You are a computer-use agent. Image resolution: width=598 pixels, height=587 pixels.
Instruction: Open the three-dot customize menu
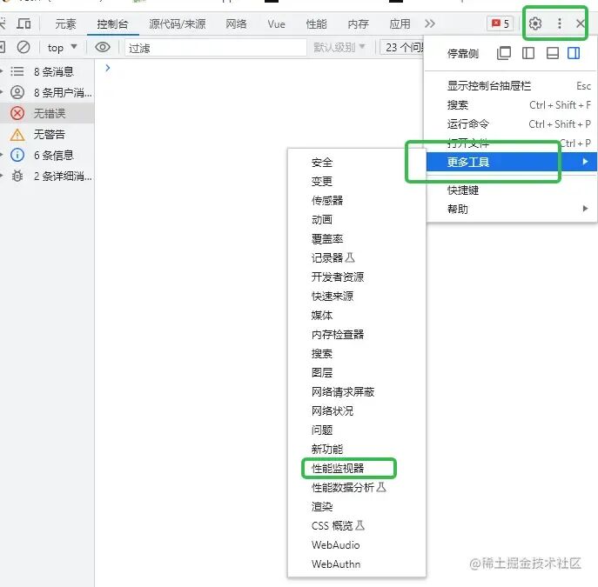[x=559, y=23]
